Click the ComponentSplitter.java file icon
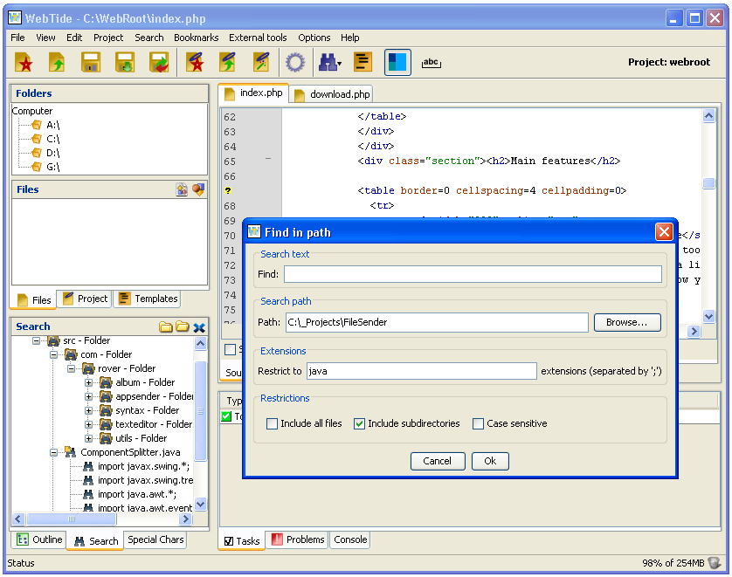 [x=71, y=452]
